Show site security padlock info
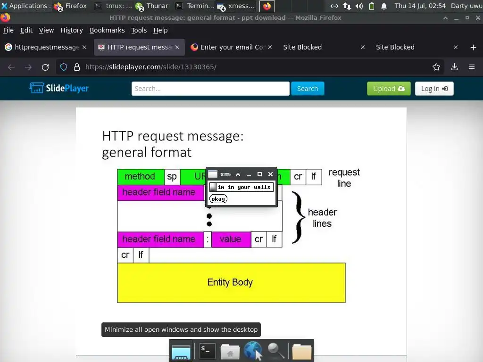 77,67
